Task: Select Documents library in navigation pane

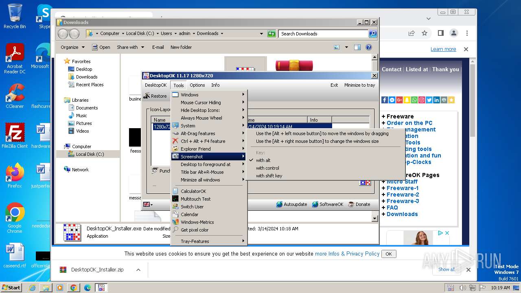Action: point(87,108)
